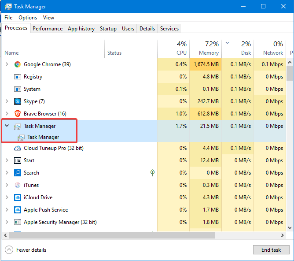Image resolution: width=294 pixels, height=261 pixels.
Task: Sort processes by Memory column
Action: point(206,49)
